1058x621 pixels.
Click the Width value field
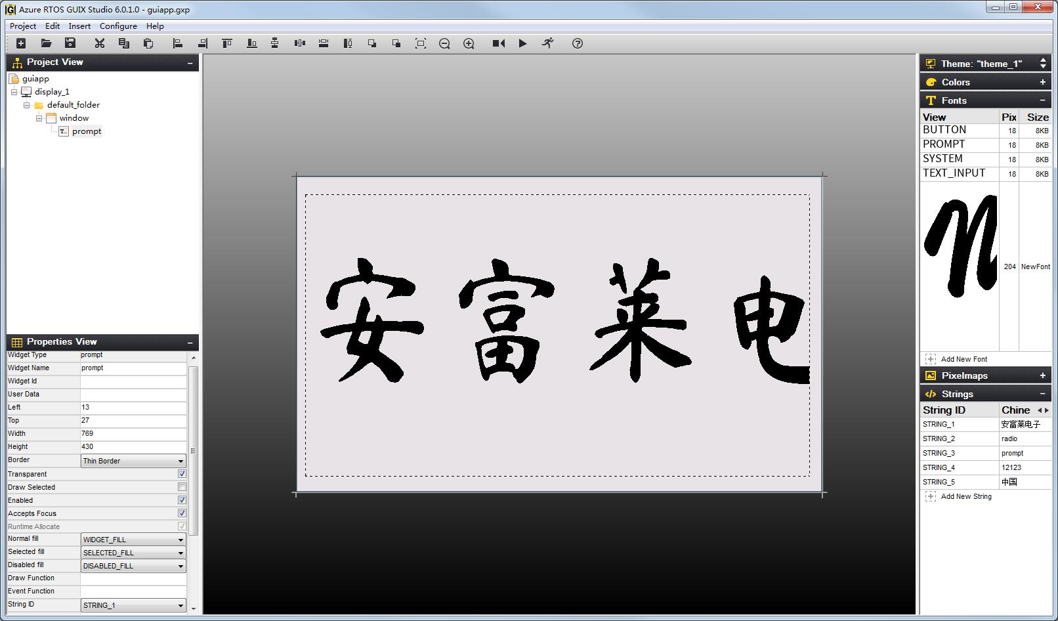tap(133, 434)
